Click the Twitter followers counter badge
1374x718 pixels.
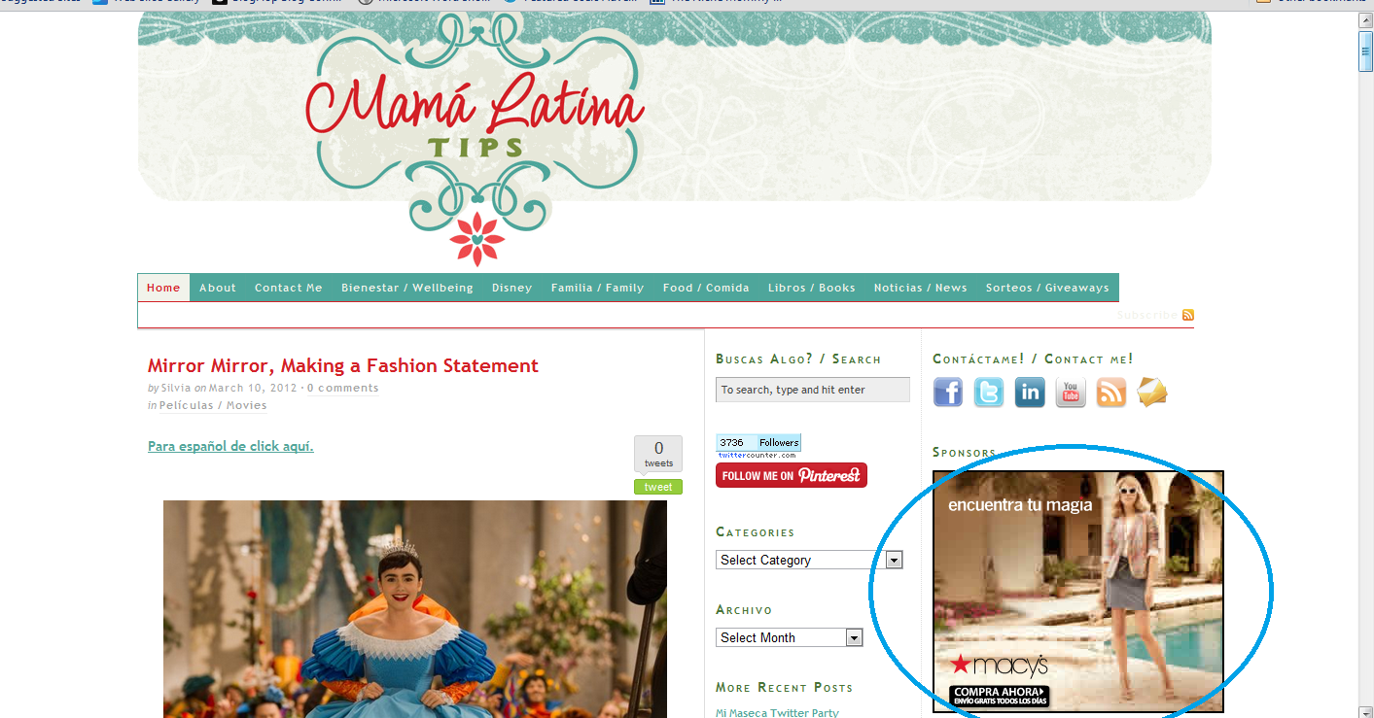[x=758, y=446]
